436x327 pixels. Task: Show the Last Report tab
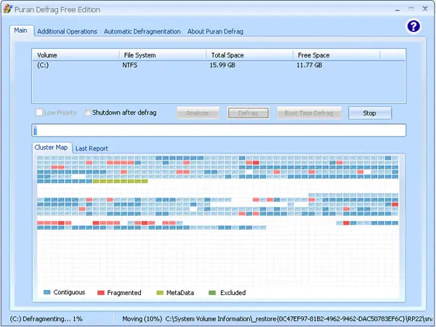click(92, 148)
